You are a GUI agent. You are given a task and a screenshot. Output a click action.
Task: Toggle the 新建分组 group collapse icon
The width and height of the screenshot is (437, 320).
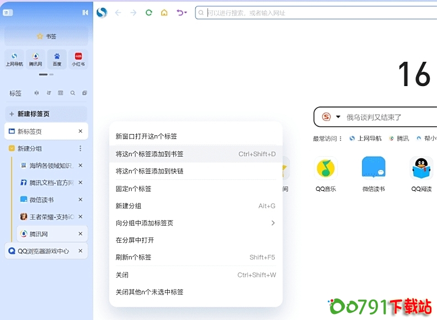click(x=12, y=148)
